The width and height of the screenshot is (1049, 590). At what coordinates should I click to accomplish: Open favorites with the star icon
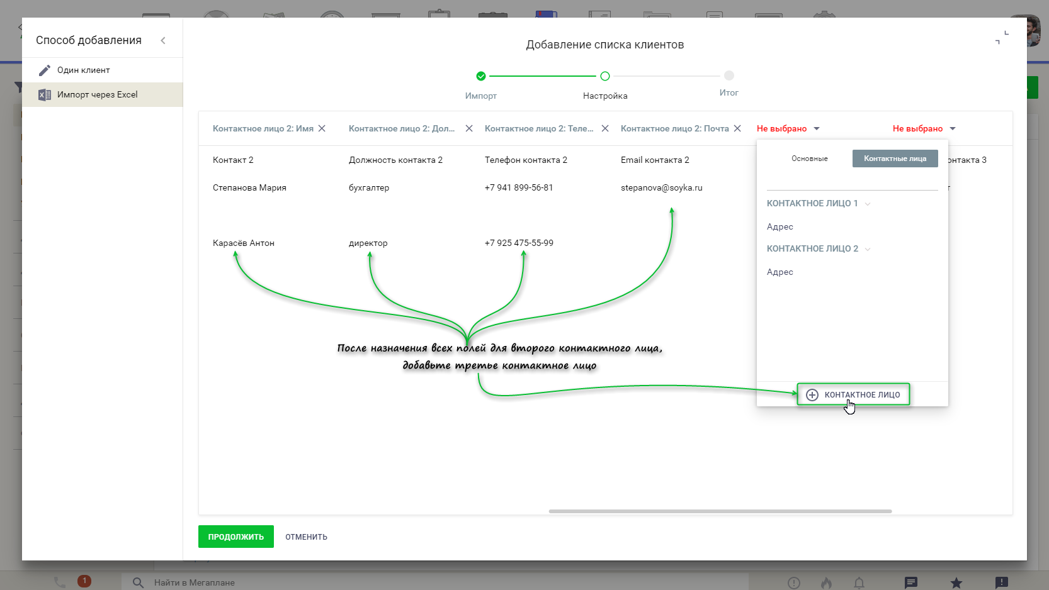(956, 582)
